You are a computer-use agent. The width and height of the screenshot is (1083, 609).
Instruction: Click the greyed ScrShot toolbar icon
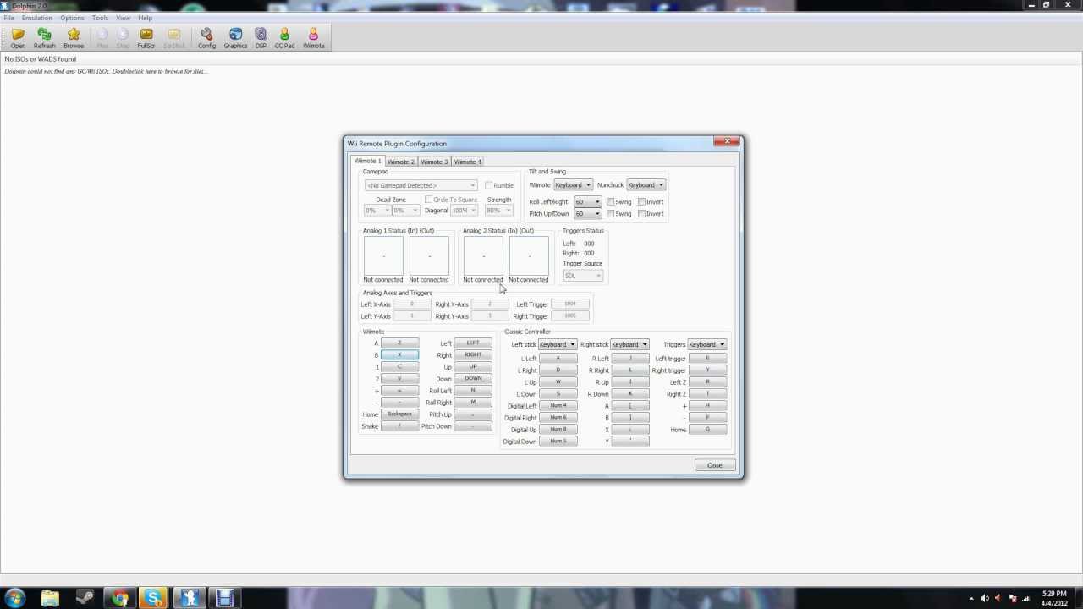point(174,37)
